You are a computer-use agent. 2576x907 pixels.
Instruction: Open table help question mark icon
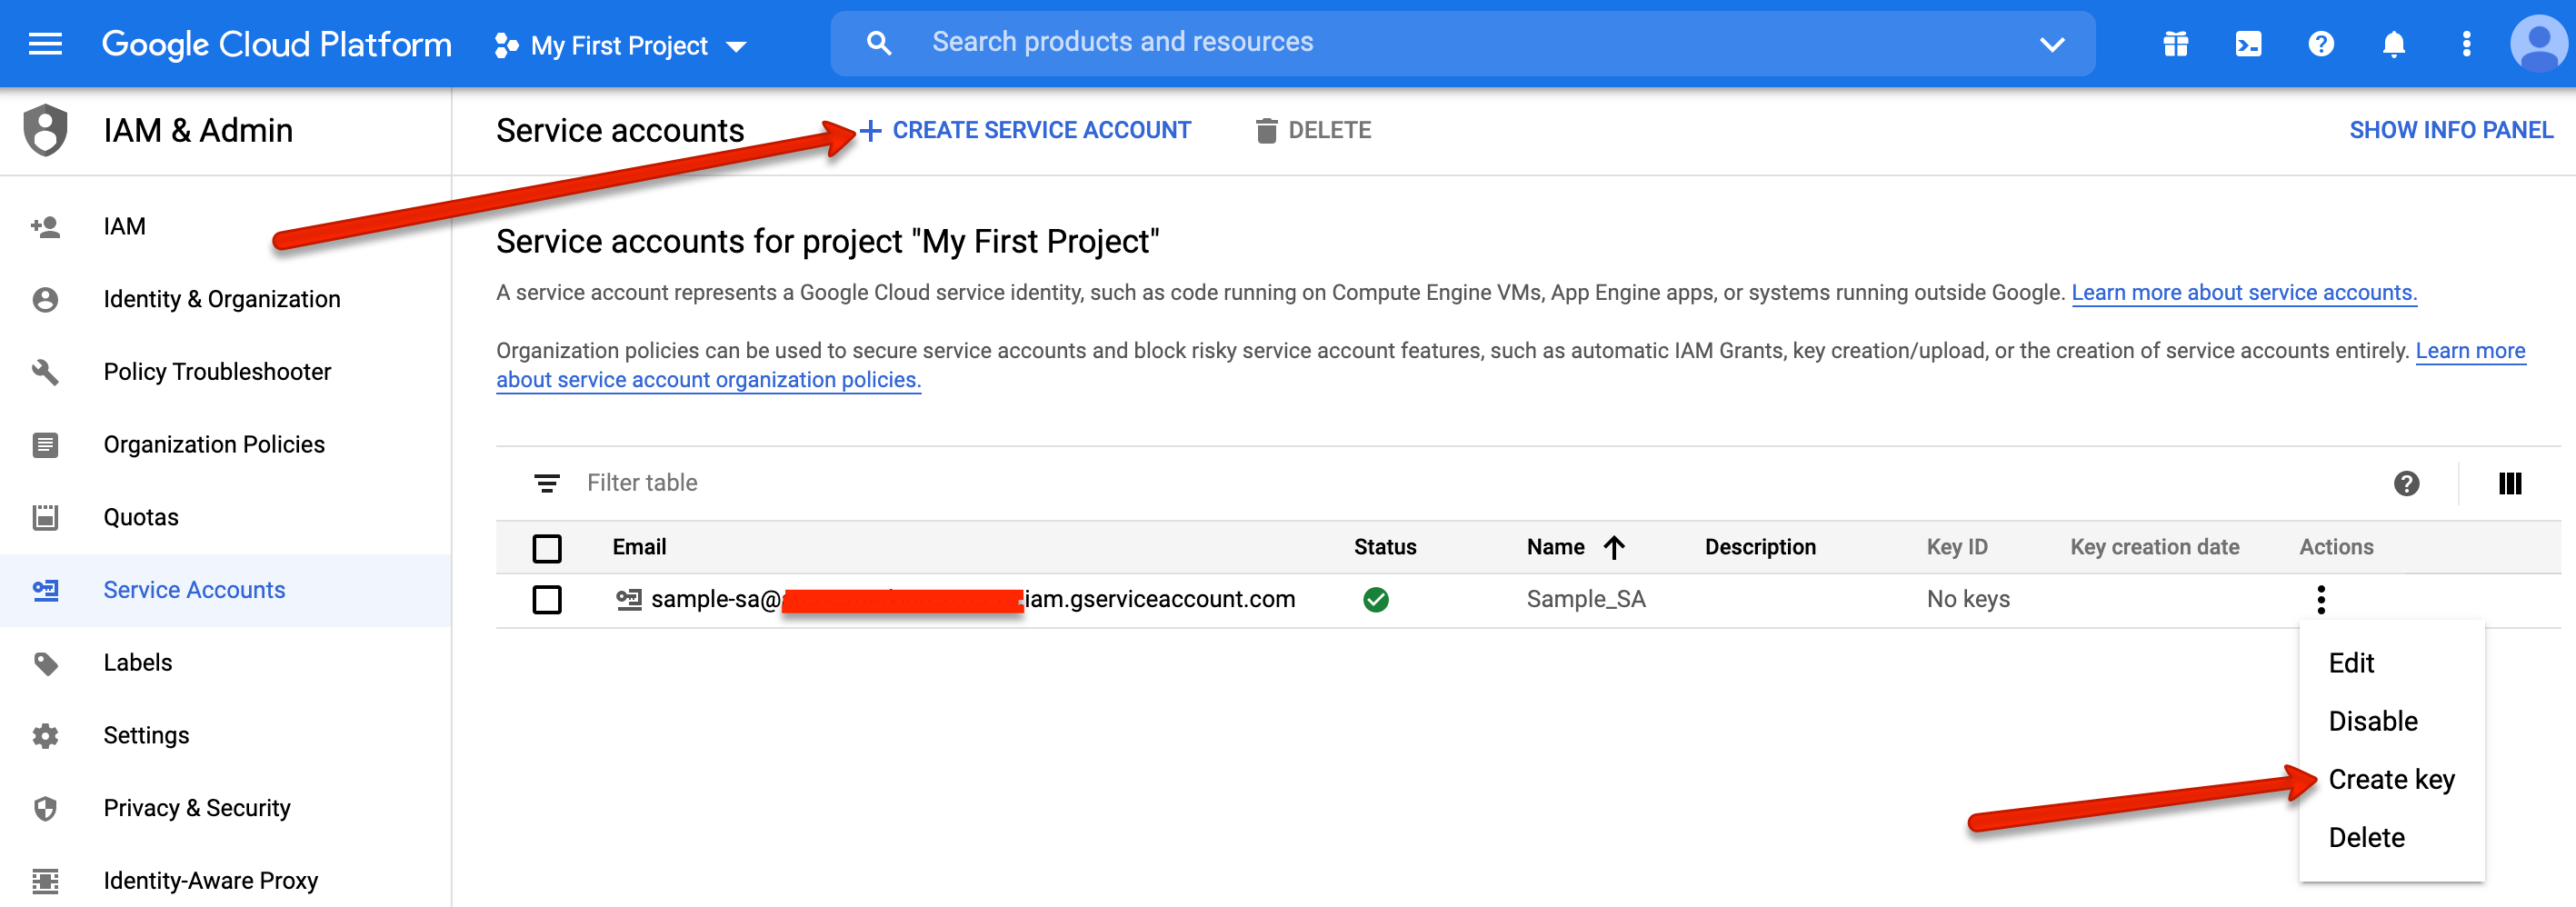[x=2406, y=484]
